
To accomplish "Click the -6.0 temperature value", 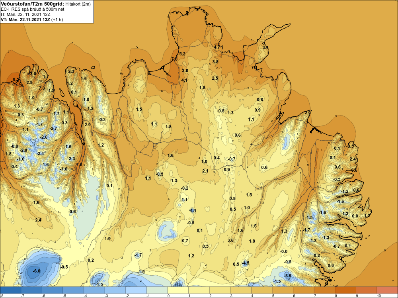I will coord(37,271).
